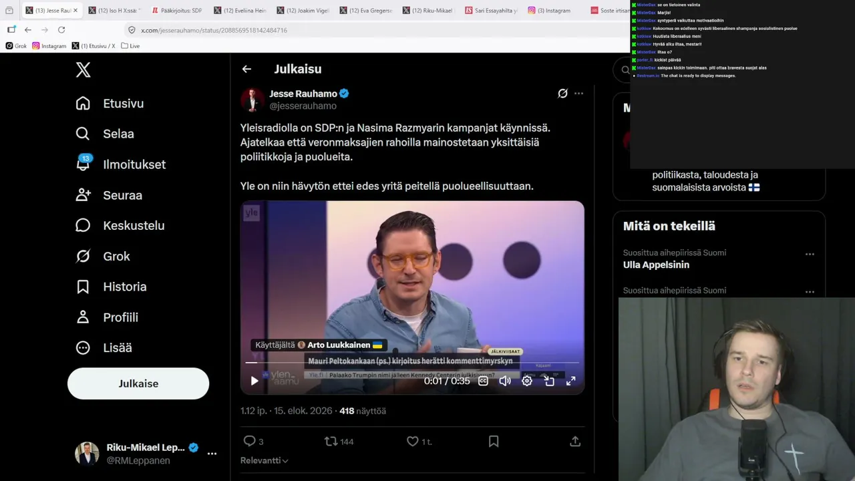Open the Ulla Appelsinin trending topic
855x481 pixels.
pyautogui.click(x=656, y=265)
